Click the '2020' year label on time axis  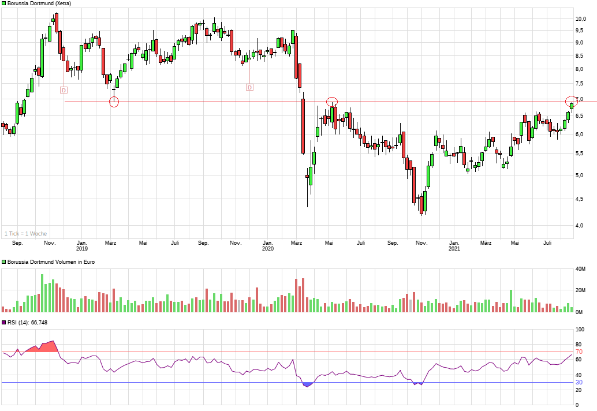[268, 249]
